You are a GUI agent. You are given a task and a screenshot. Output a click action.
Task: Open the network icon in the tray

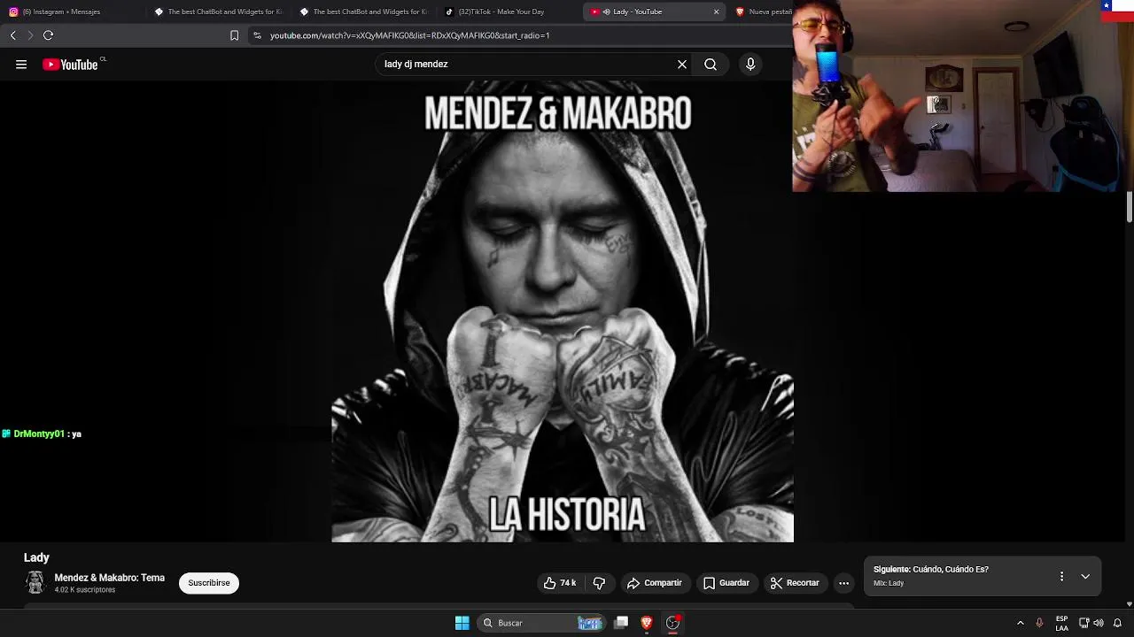(1084, 623)
